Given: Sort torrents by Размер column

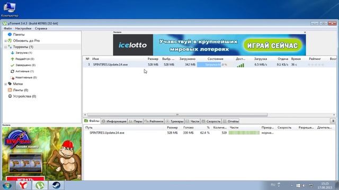Looking at the screenshot, I should [x=153, y=59].
